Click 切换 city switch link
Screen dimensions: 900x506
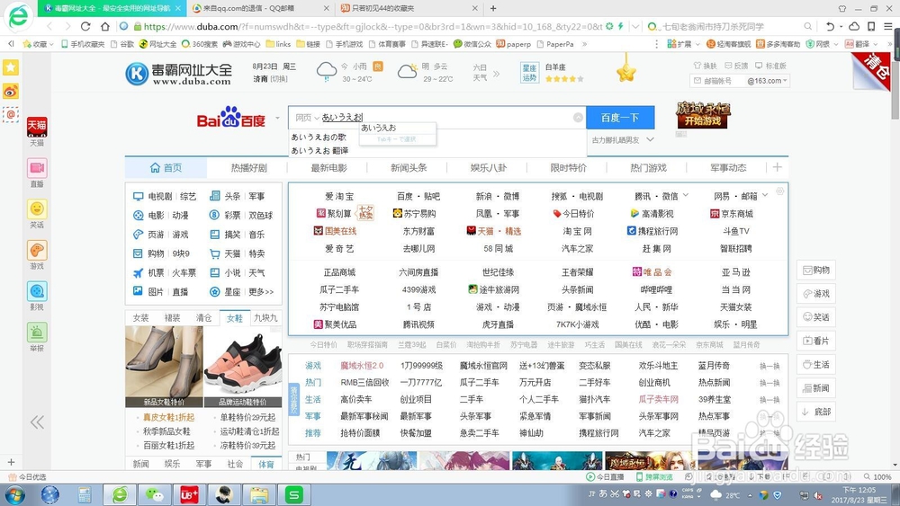279,79
